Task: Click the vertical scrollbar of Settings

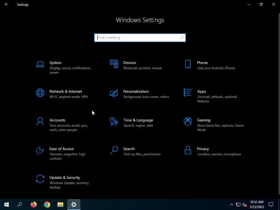Action: click(x=279, y=104)
